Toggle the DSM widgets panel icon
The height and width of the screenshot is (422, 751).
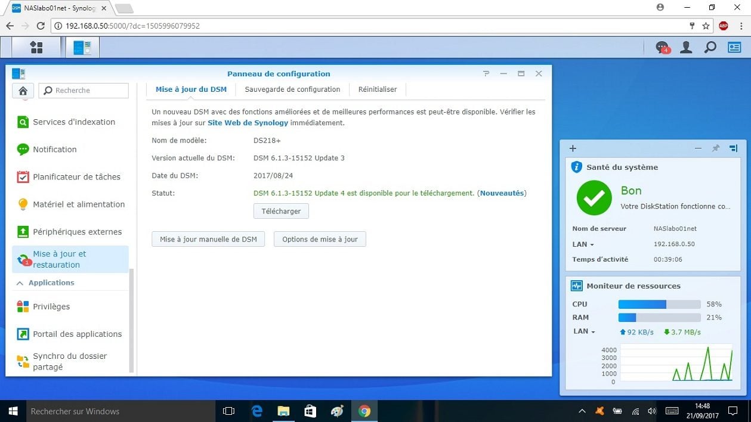pyautogui.click(x=734, y=48)
